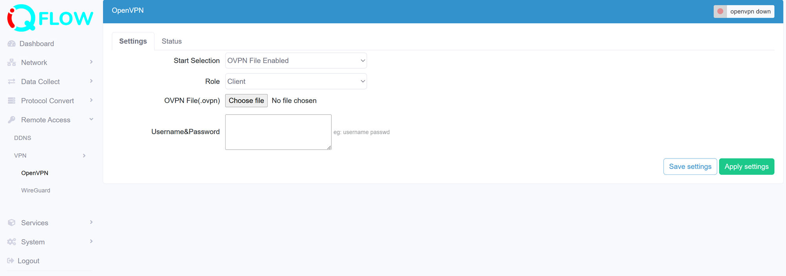Click the System gears icon
Image resolution: width=786 pixels, height=276 pixels.
click(x=11, y=242)
